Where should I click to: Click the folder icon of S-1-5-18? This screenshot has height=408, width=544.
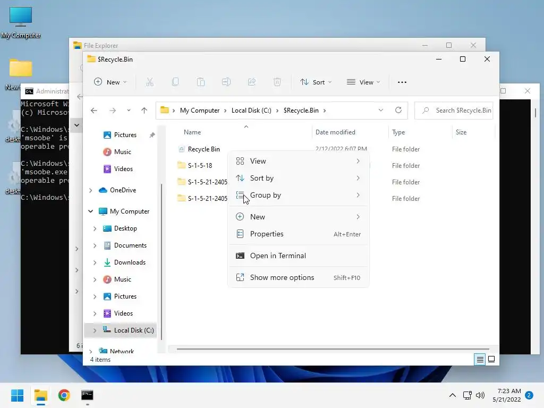(181, 165)
